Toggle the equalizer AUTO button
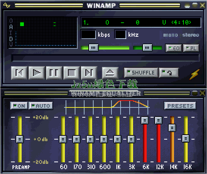 (x=41, y=106)
